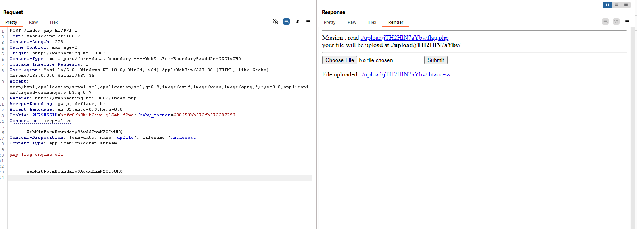This screenshot has height=229, width=637.
Task: Open the flag.php mission link
Action: tap(404, 38)
